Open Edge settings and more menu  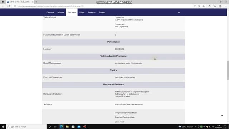click(226, 6)
